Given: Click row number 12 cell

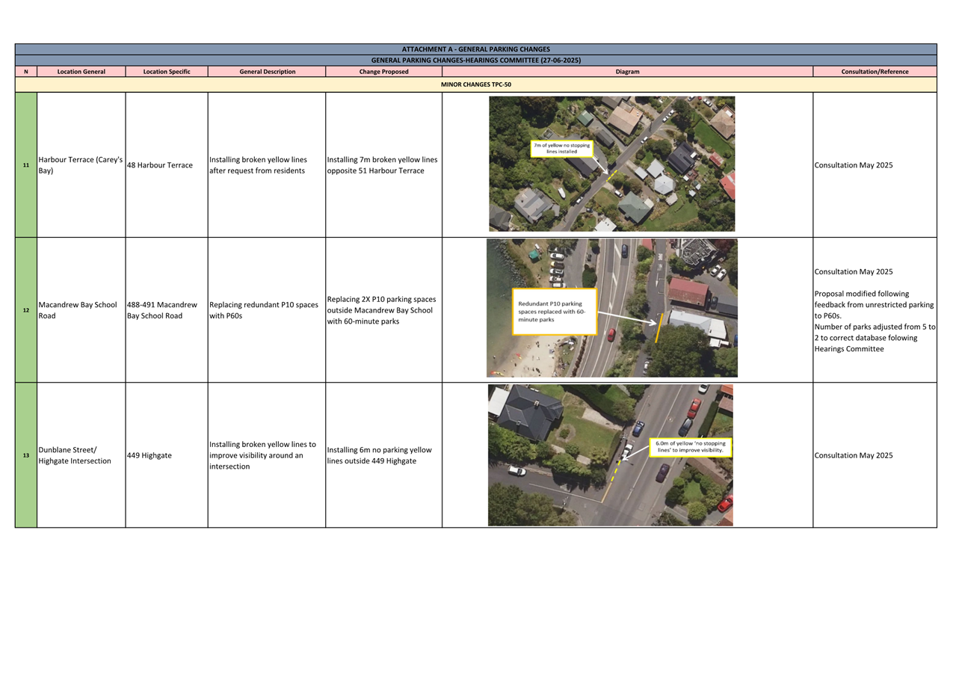Looking at the screenshot, I should pos(26,310).
